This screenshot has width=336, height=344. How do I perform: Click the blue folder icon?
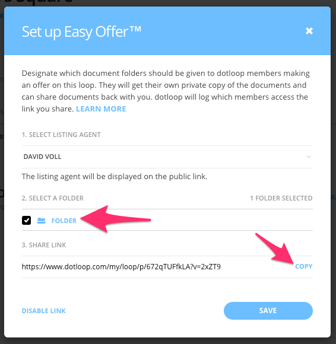42,221
